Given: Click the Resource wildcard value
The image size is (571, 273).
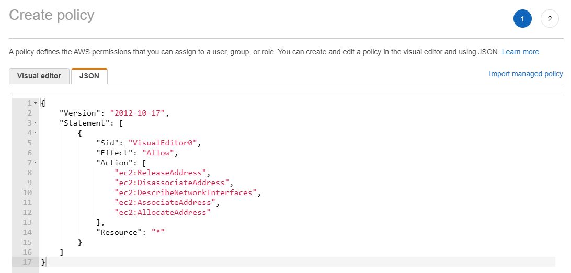Looking at the screenshot, I should 158,232.
